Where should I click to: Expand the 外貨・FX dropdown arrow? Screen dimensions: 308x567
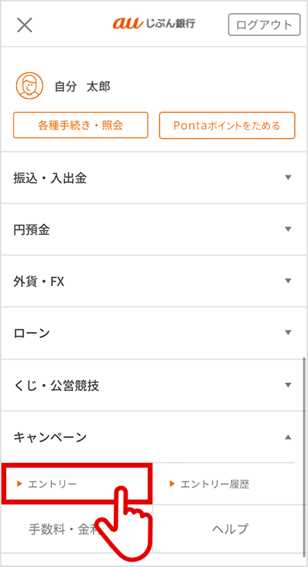[x=288, y=281]
